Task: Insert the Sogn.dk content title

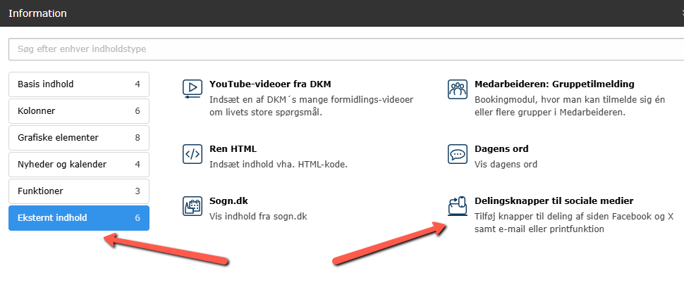Action: pyautogui.click(x=228, y=200)
